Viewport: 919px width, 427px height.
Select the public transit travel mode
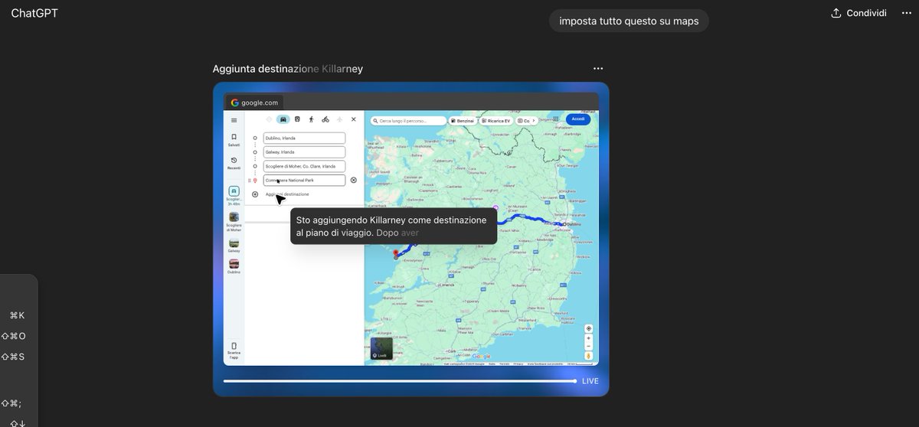pos(297,119)
